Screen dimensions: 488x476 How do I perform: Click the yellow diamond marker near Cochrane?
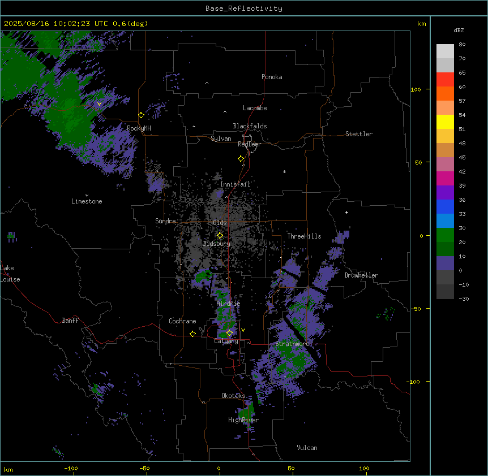[192, 334]
